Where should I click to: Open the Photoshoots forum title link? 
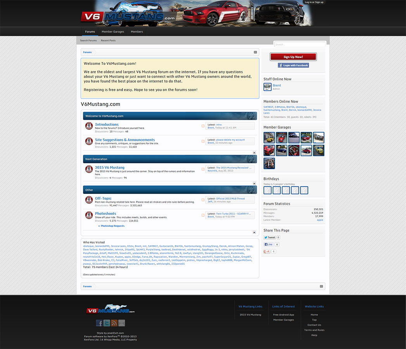(105, 214)
